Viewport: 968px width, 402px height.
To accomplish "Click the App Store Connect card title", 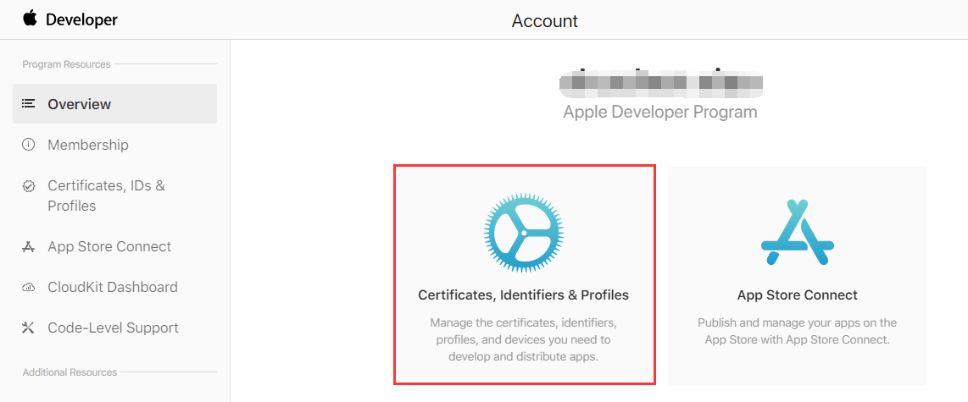I will pyautogui.click(x=798, y=295).
